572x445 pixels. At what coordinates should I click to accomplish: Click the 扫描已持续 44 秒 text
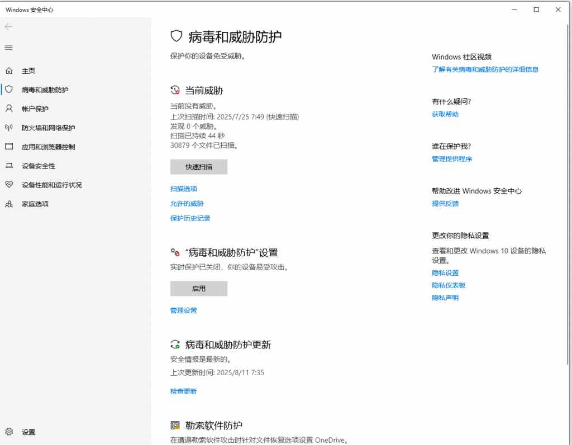pos(197,136)
